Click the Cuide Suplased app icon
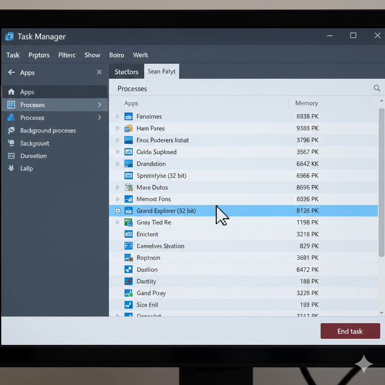Image resolution: width=385 pixels, height=385 pixels. 129,152
